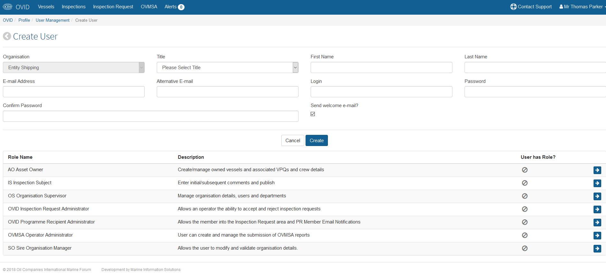Viewport: 606px width, 278px height.
Task: Focus the Password field
Action: click(x=535, y=92)
